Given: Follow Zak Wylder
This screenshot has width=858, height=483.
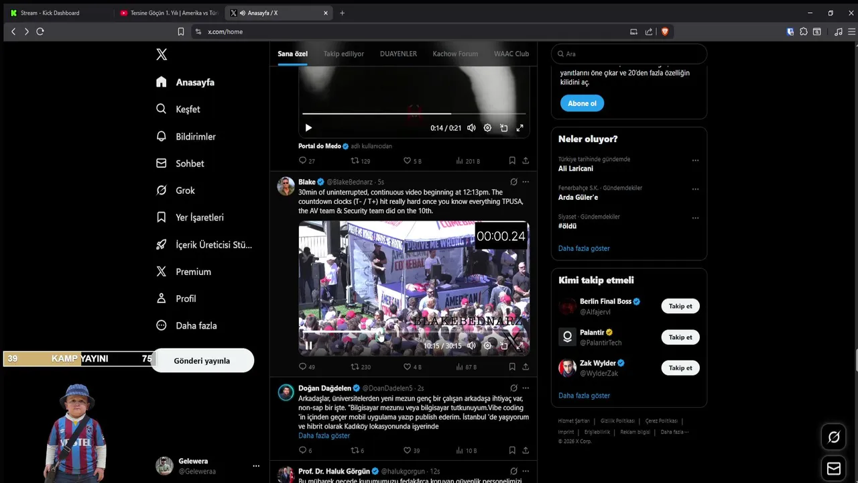Looking at the screenshot, I should [x=680, y=368].
